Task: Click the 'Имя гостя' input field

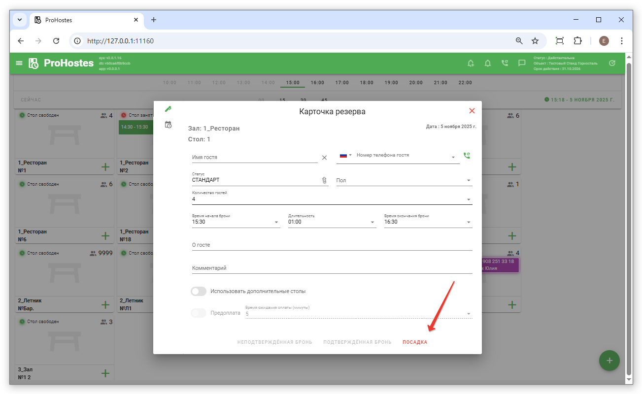Action: point(254,158)
